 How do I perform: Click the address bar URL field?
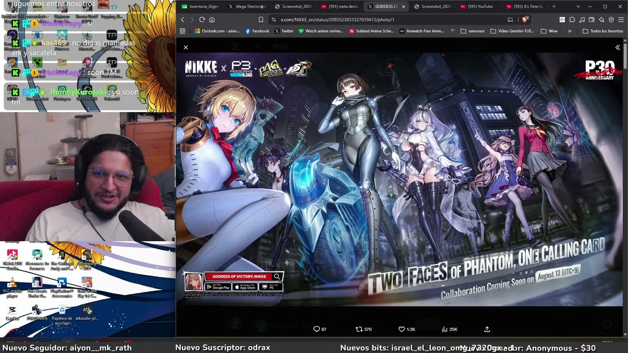tap(392, 20)
